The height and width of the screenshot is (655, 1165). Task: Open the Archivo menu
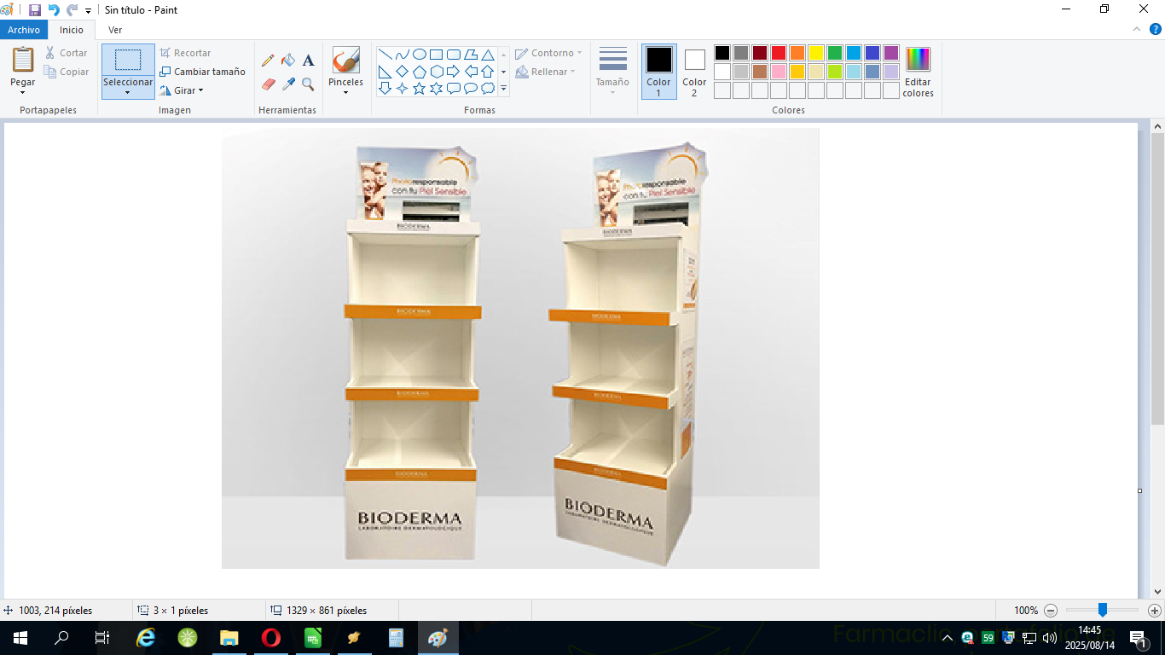coord(24,30)
